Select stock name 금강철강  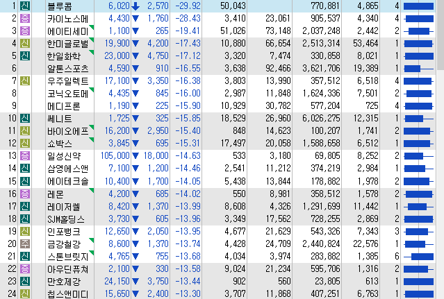click(x=64, y=244)
